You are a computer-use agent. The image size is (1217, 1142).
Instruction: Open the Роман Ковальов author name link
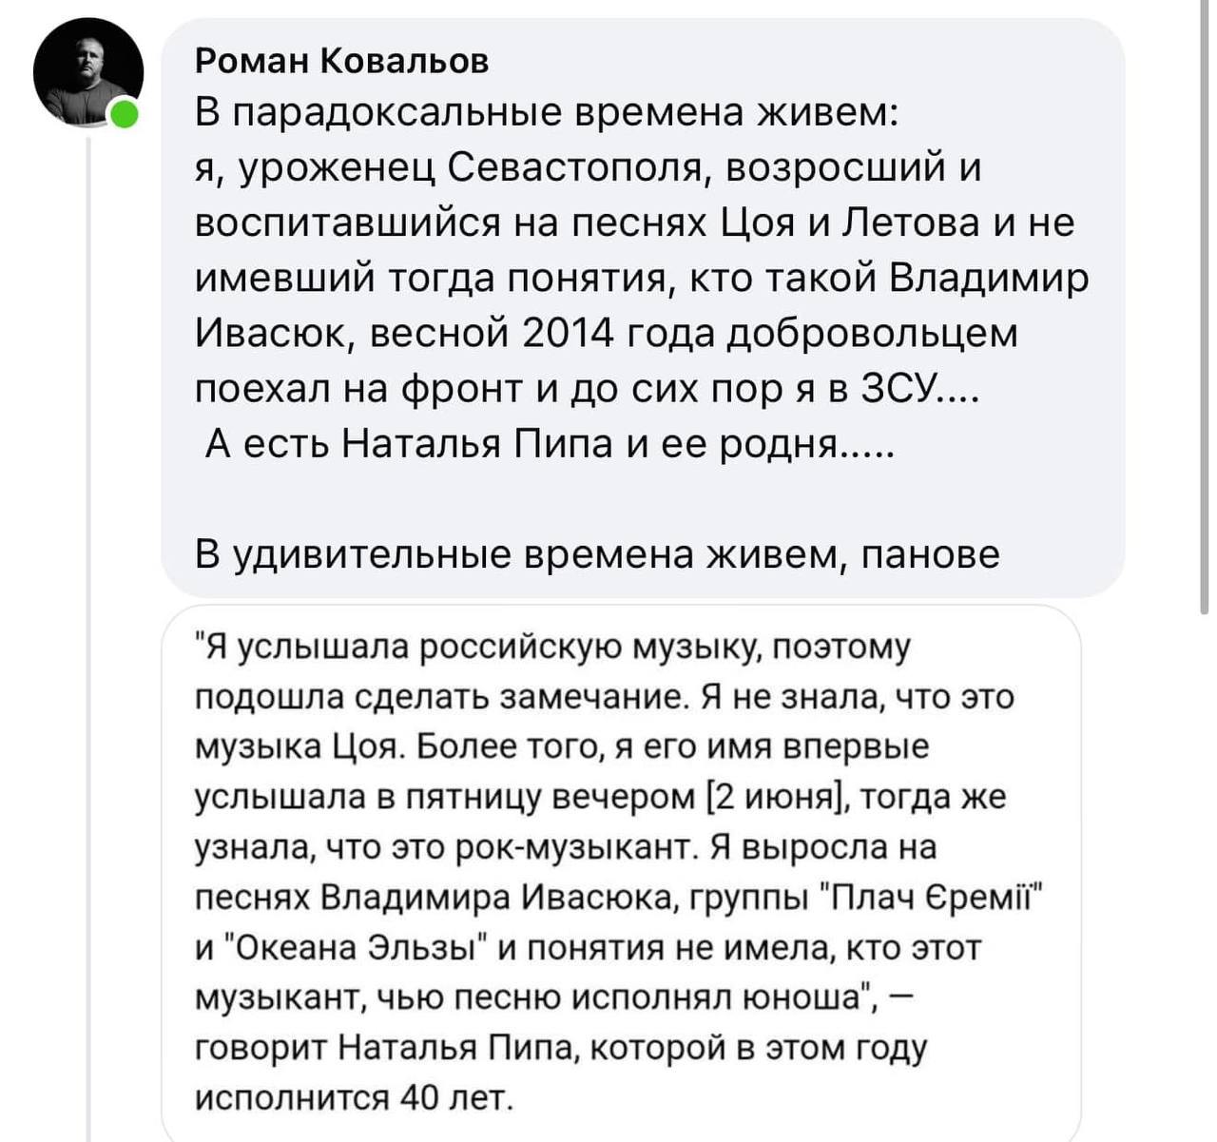[341, 60]
